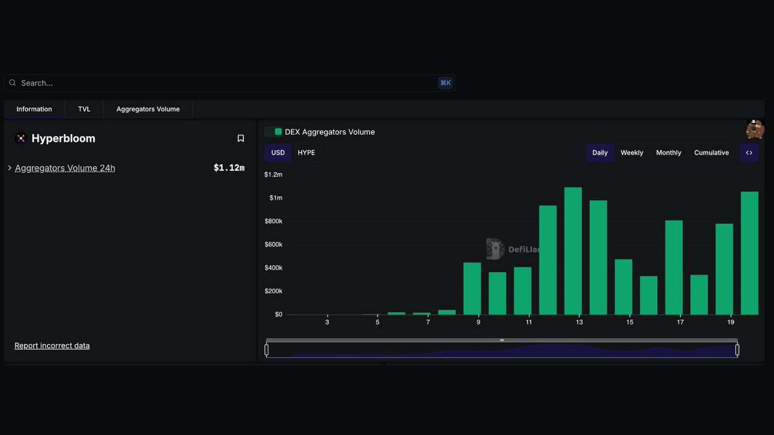The height and width of the screenshot is (435, 774).
Task: Open Report incorrect data link
Action: [x=52, y=345]
